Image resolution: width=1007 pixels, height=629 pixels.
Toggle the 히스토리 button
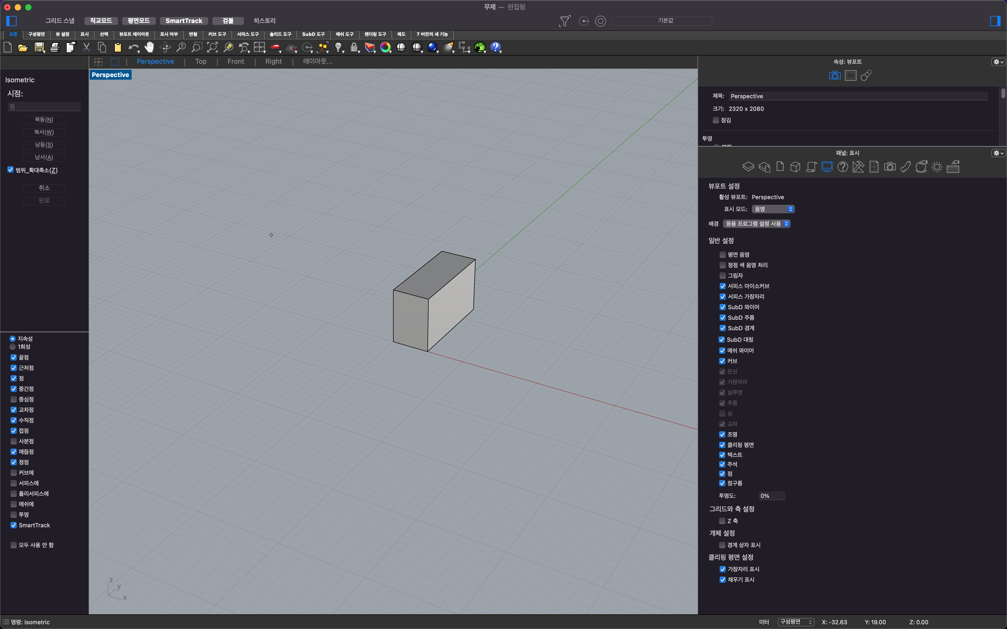[264, 21]
